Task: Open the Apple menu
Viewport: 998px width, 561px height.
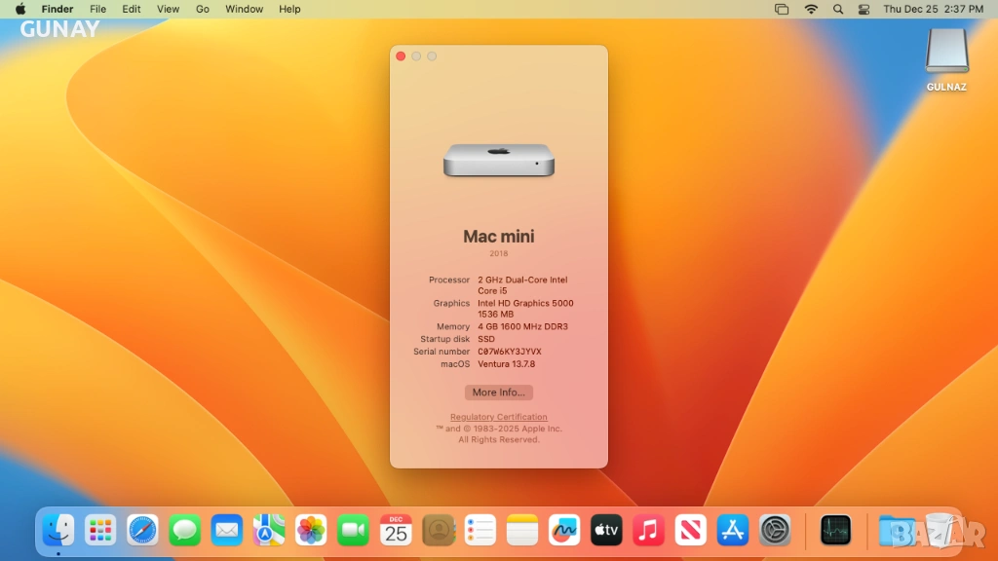Action: click(x=19, y=9)
